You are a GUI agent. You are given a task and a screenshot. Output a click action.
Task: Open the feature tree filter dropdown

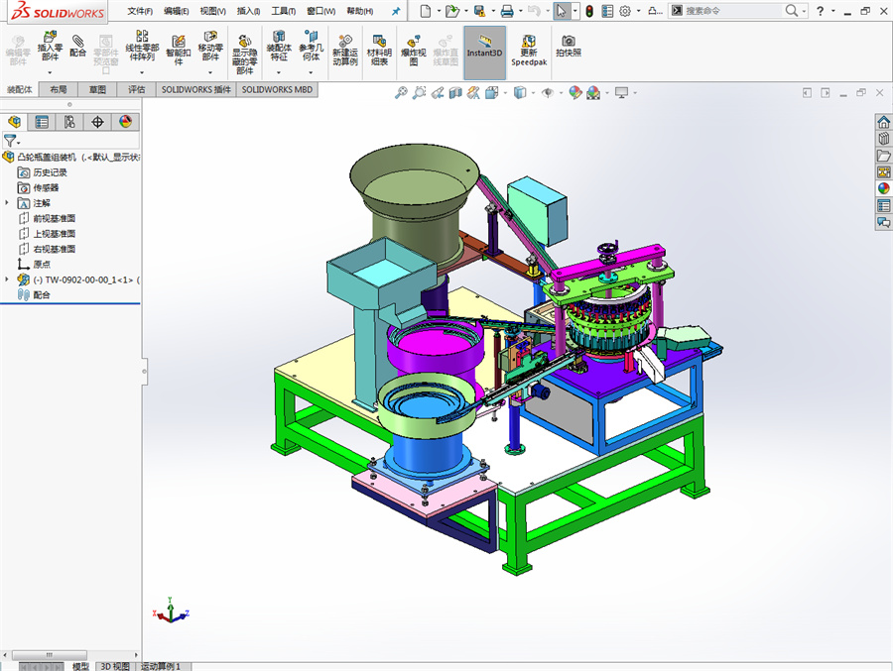12,141
